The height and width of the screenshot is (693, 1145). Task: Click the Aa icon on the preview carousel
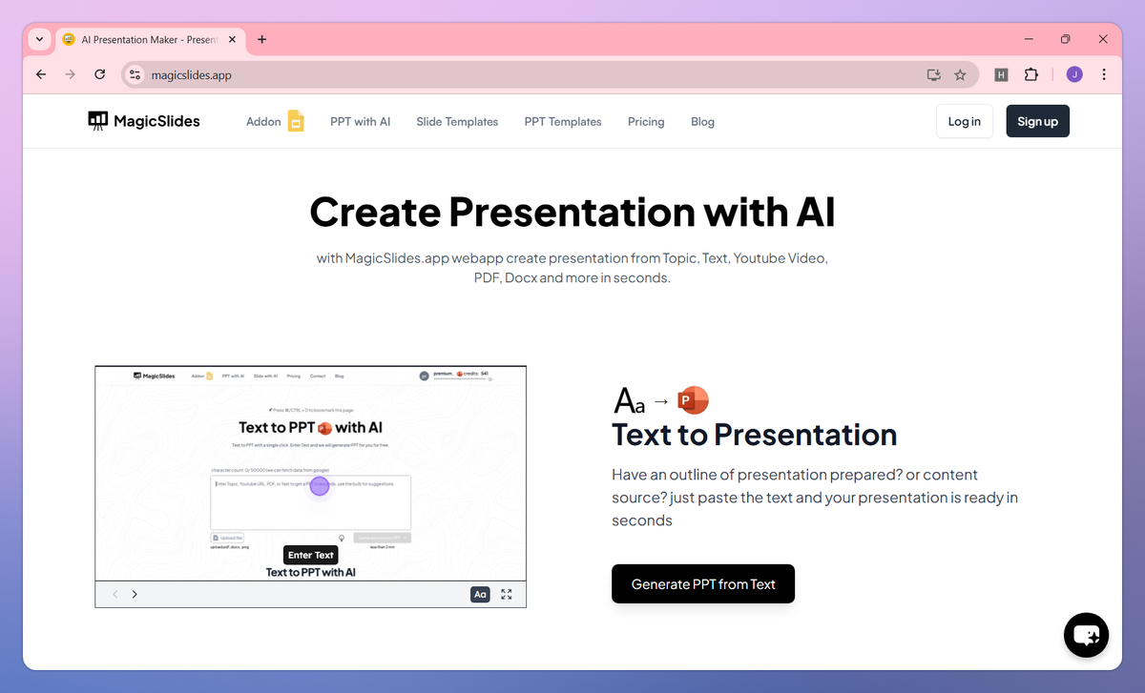pyautogui.click(x=480, y=594)
